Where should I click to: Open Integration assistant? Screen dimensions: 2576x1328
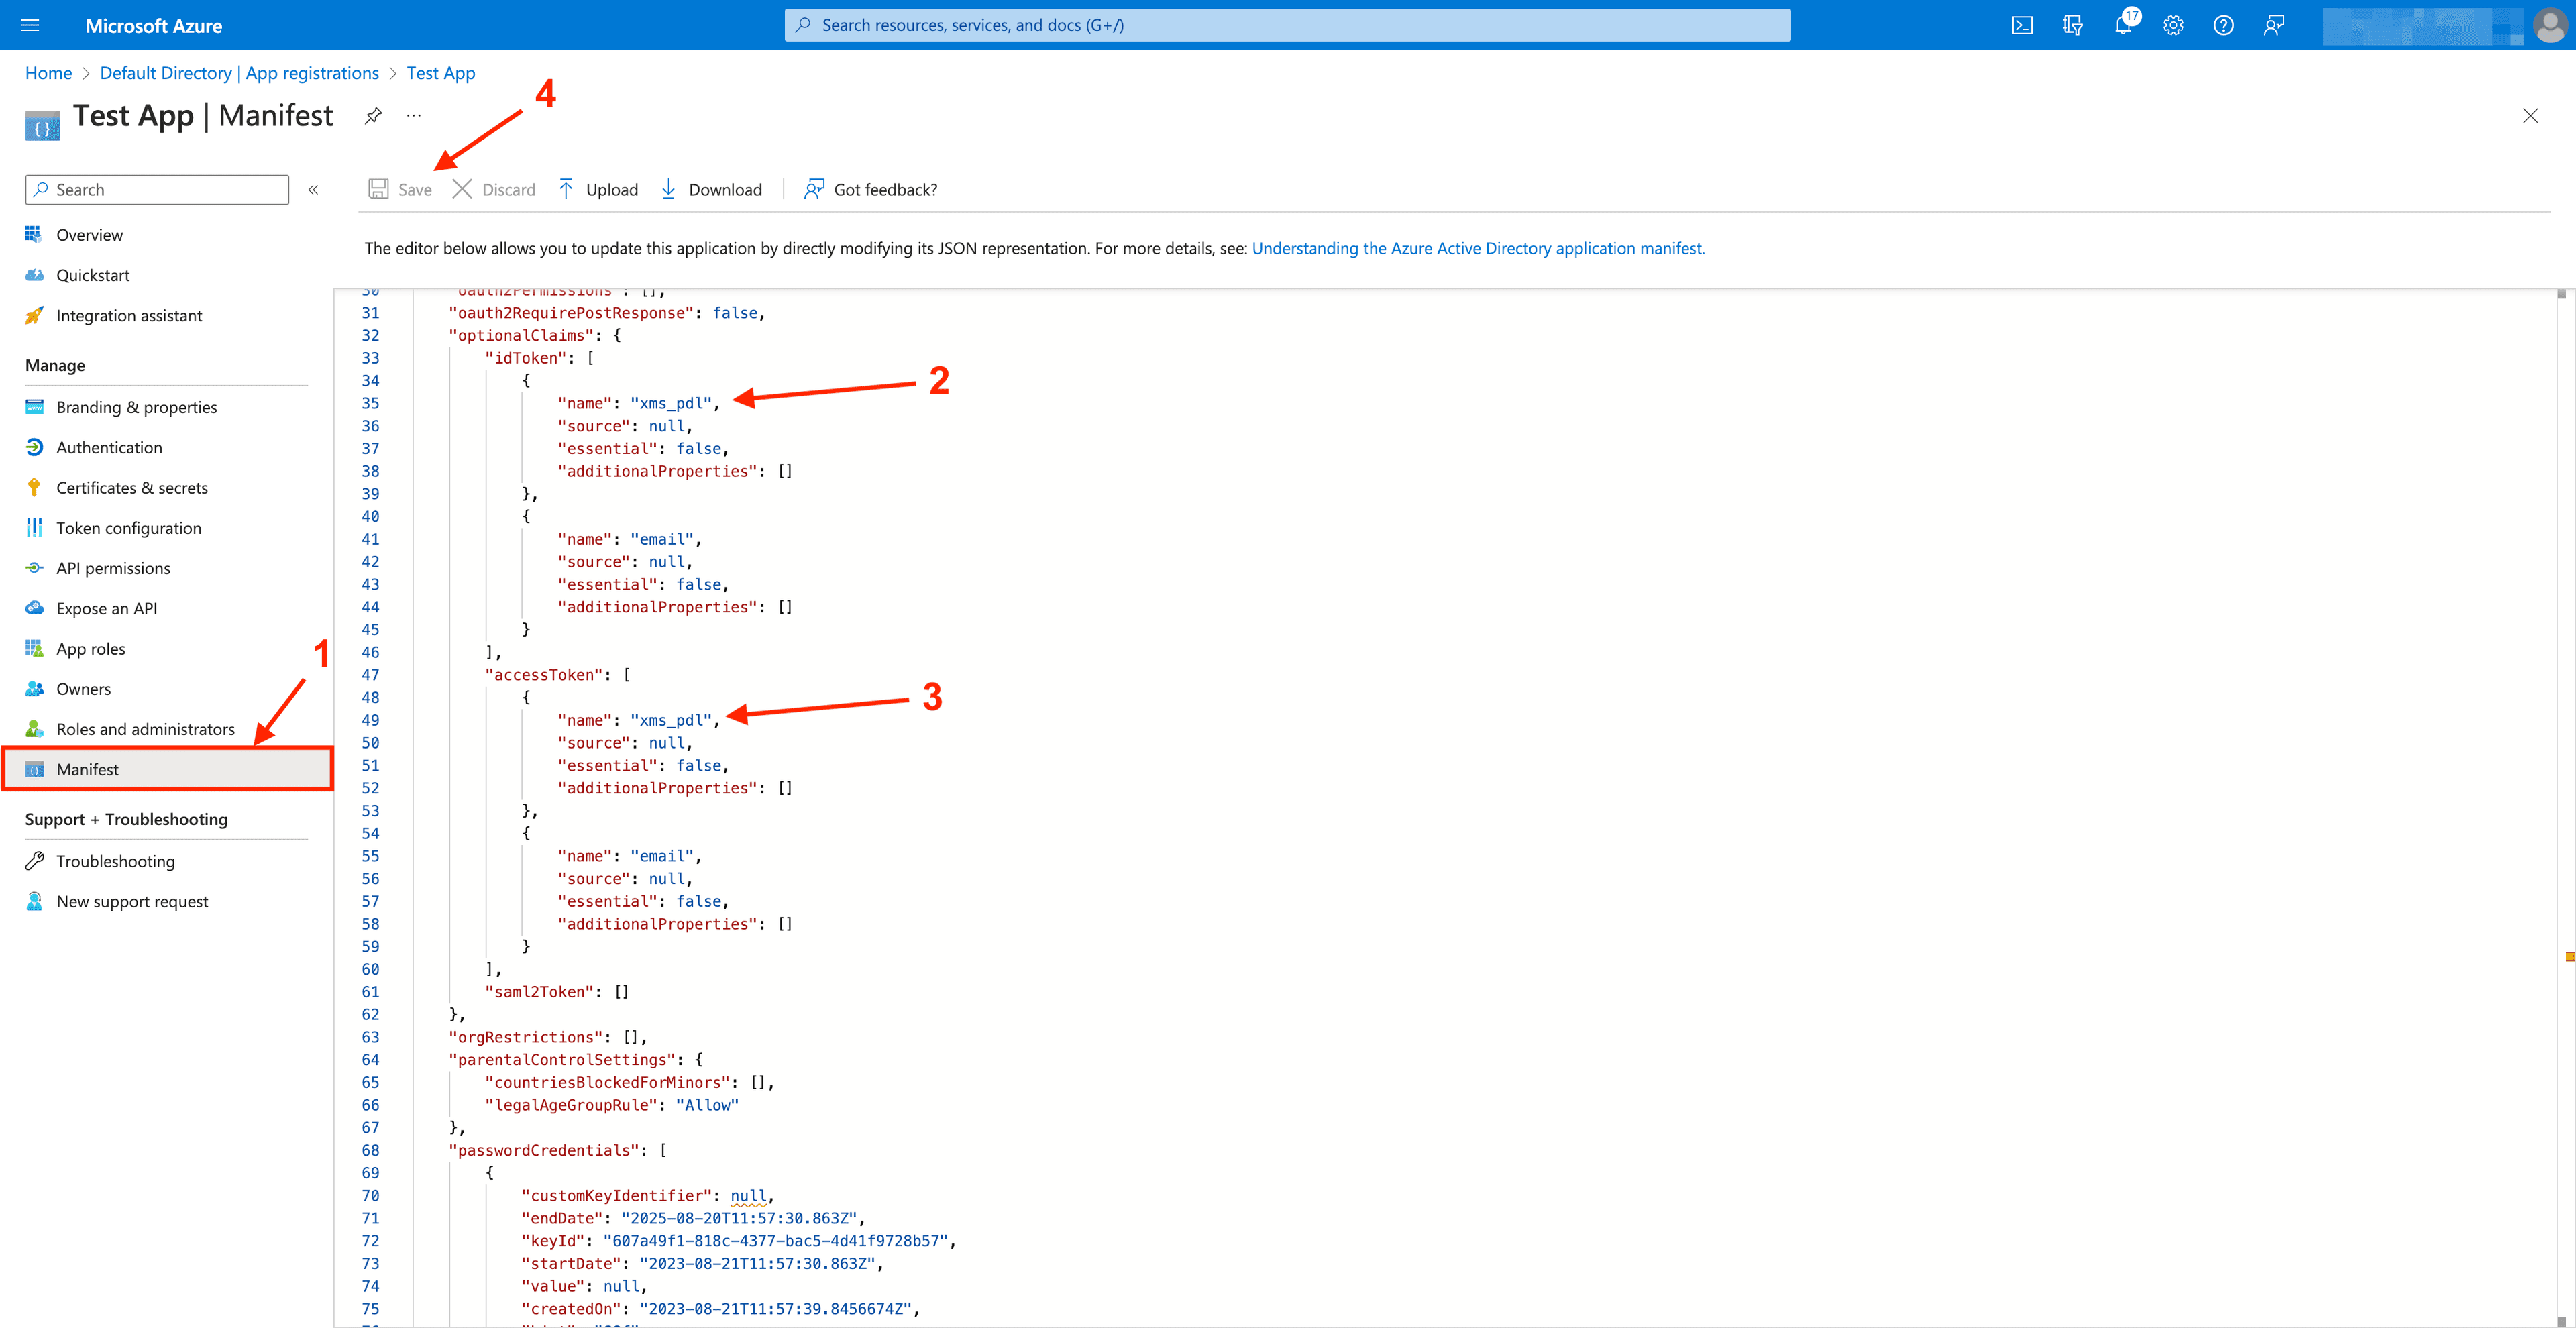tap(129, 316)
